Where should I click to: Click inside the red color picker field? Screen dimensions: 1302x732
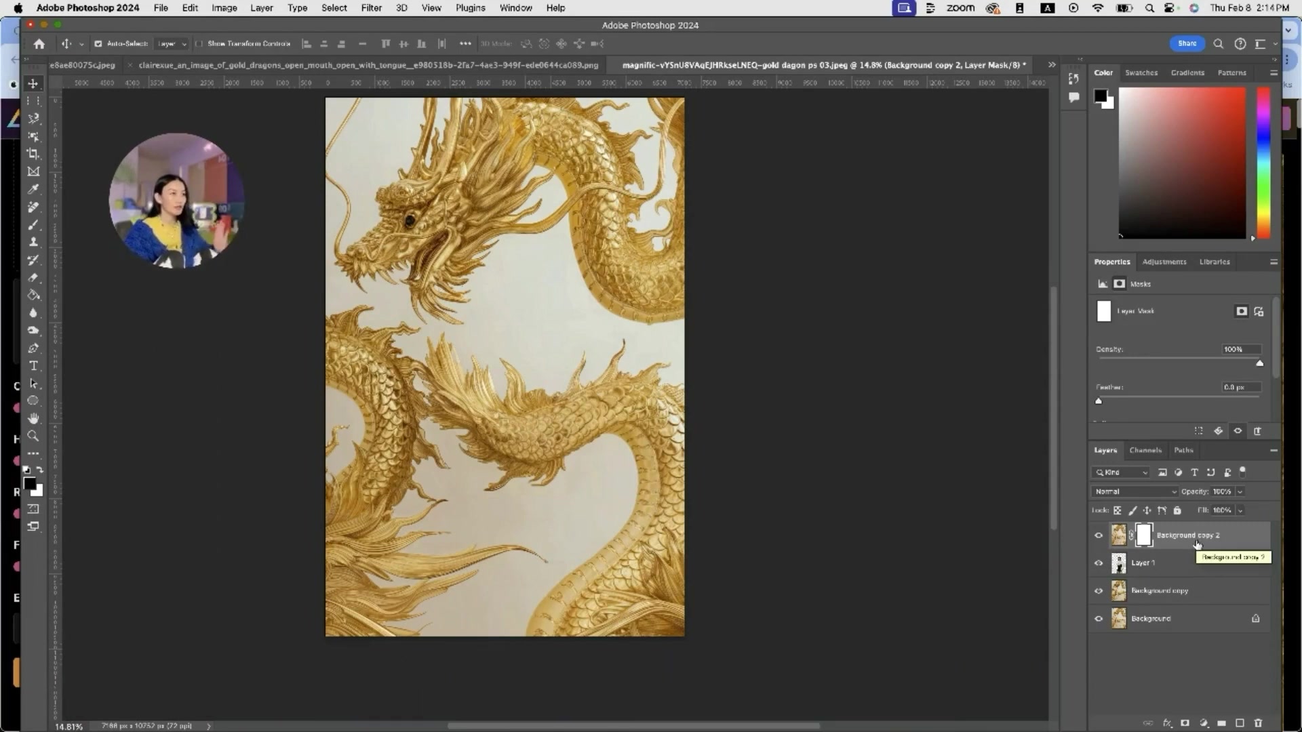(x=1182, y=163)
